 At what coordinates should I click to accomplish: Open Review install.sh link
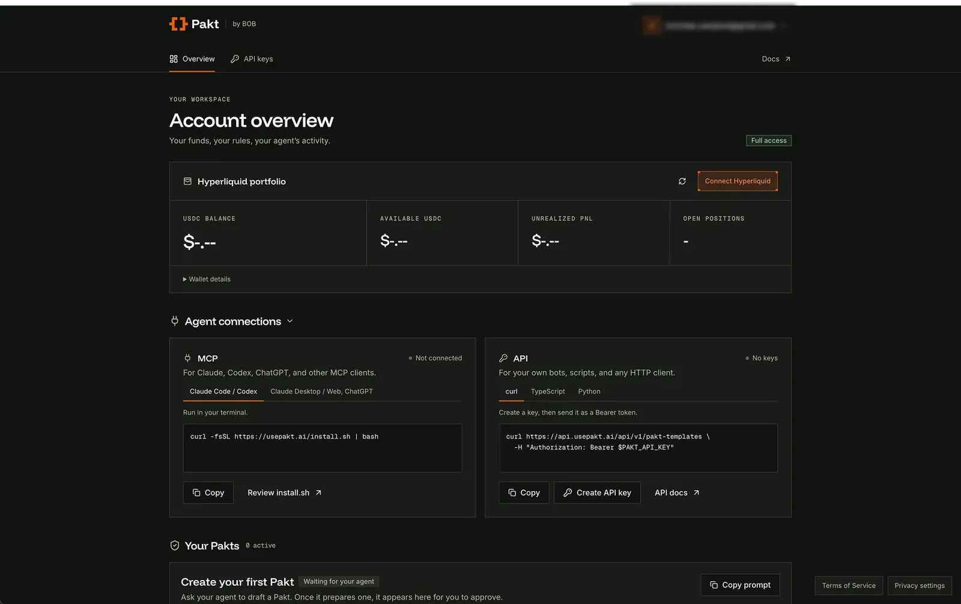click(x=285, y=493)
